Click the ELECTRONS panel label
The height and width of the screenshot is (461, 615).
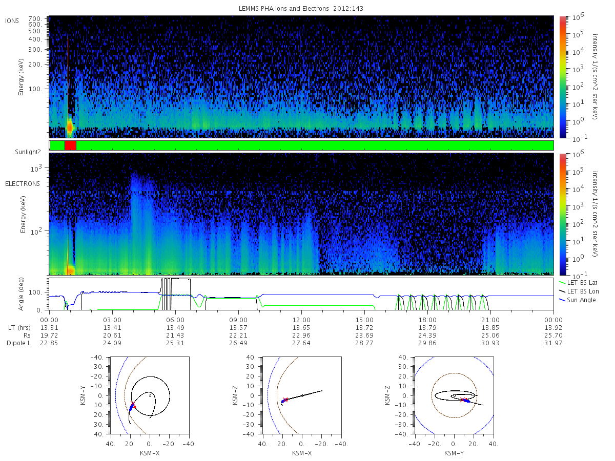coord(22,183)
